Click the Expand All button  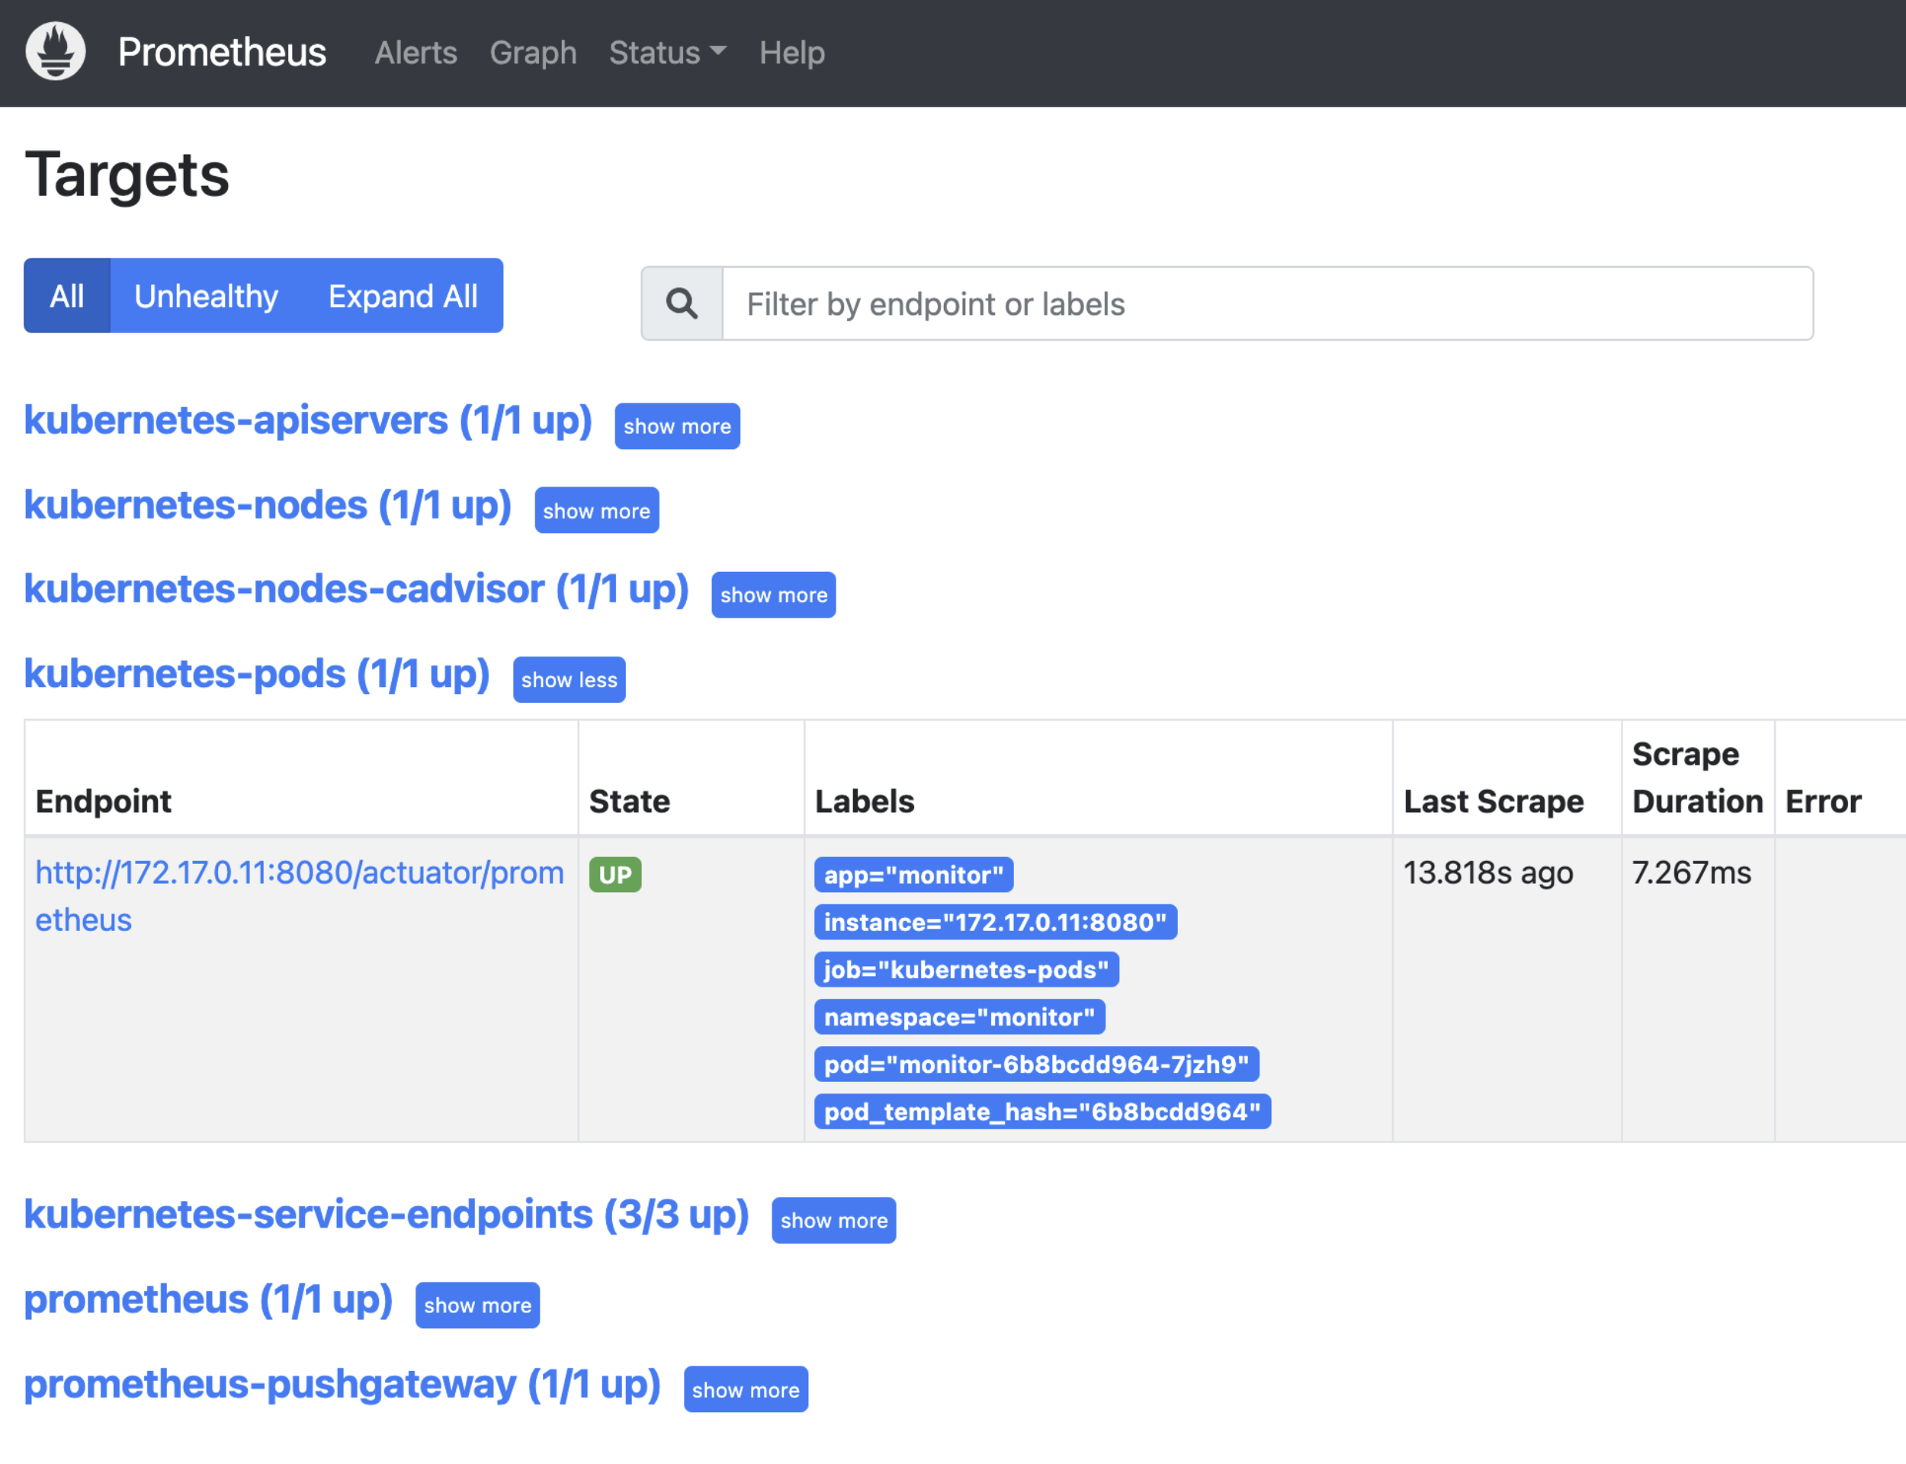pyautogui.click(x=403, y=295)
